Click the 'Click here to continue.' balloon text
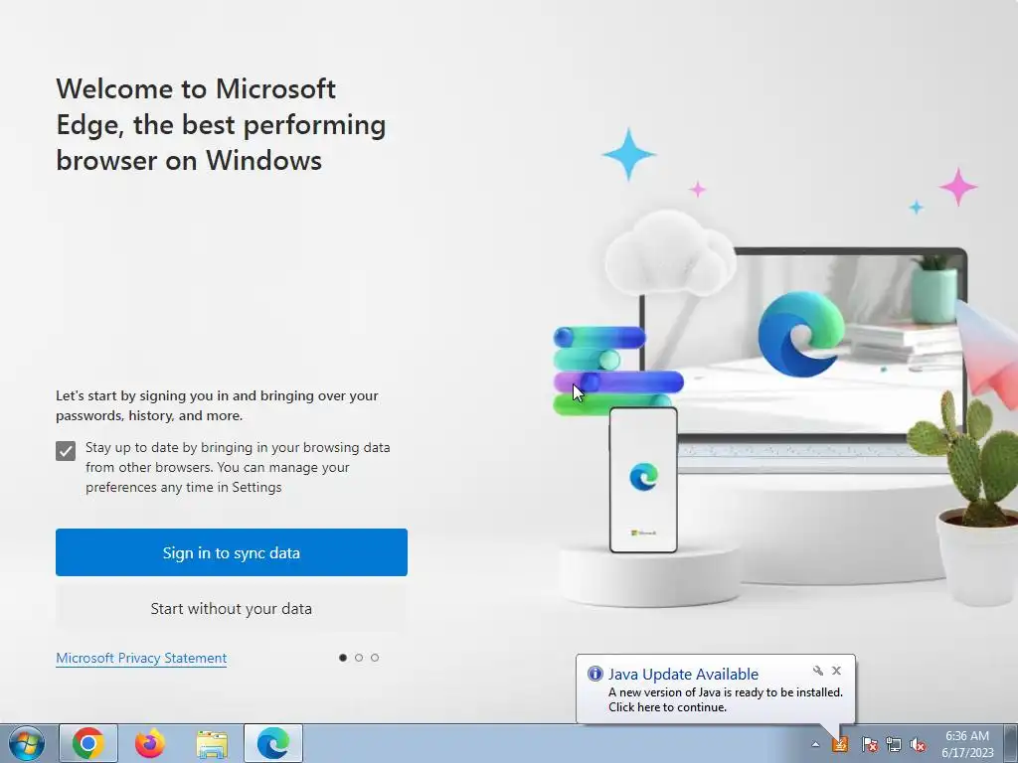Image resolution: width=1018 pixels, height=763 pixels. click(x=667, y=707)
